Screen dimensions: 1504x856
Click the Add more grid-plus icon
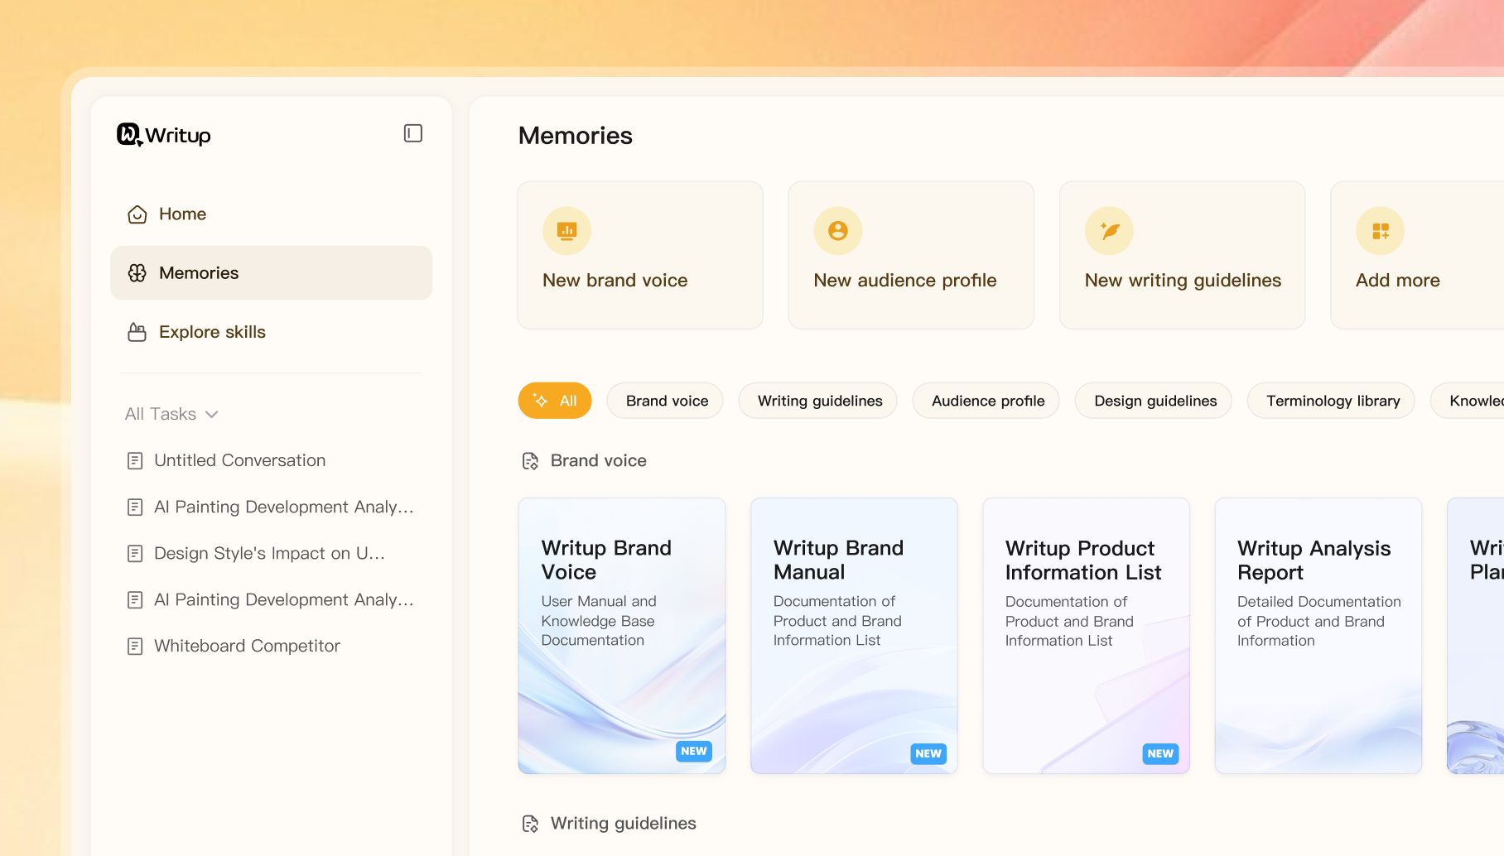1380,231
